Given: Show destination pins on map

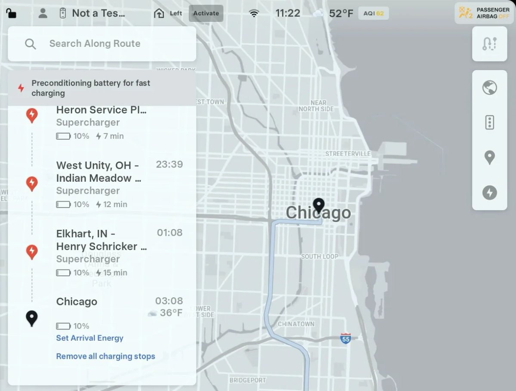Looking at the screenshot, I should point(490,158).
